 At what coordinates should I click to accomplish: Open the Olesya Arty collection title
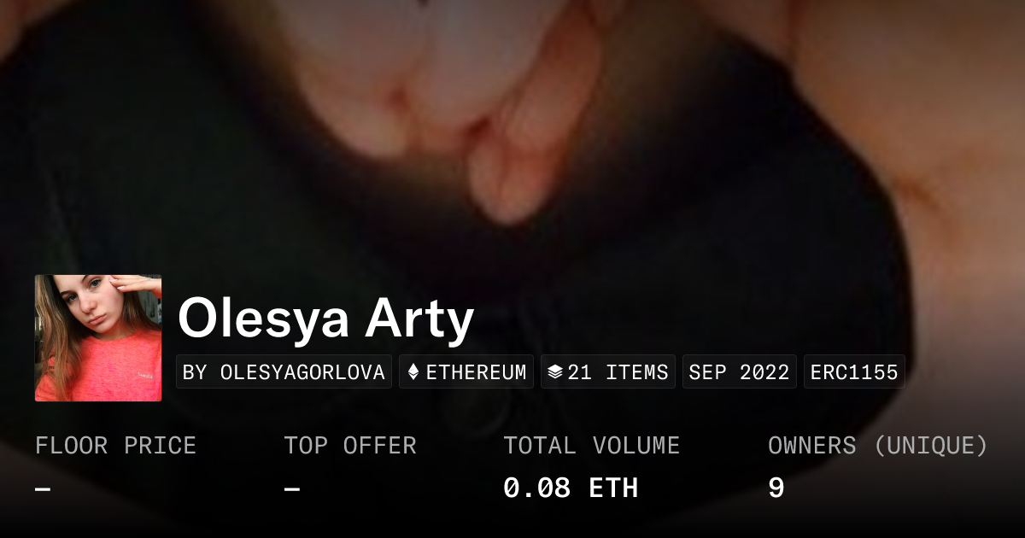tap(325, 319)
